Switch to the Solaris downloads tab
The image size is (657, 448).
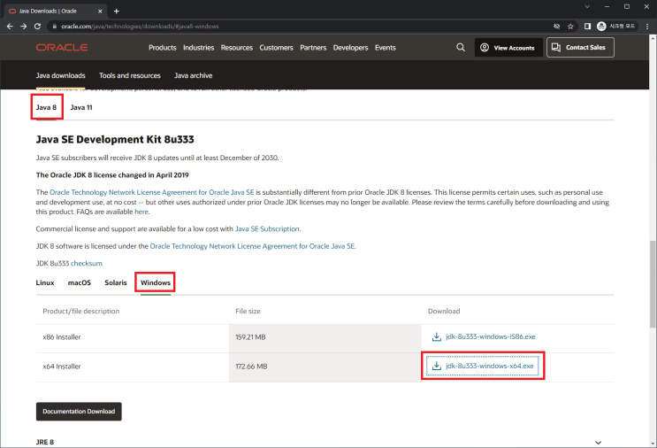point(116,282)
